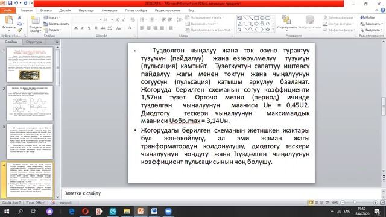Justify the paragraph text
The image size is (386, 217).
(x=162, y=28)
